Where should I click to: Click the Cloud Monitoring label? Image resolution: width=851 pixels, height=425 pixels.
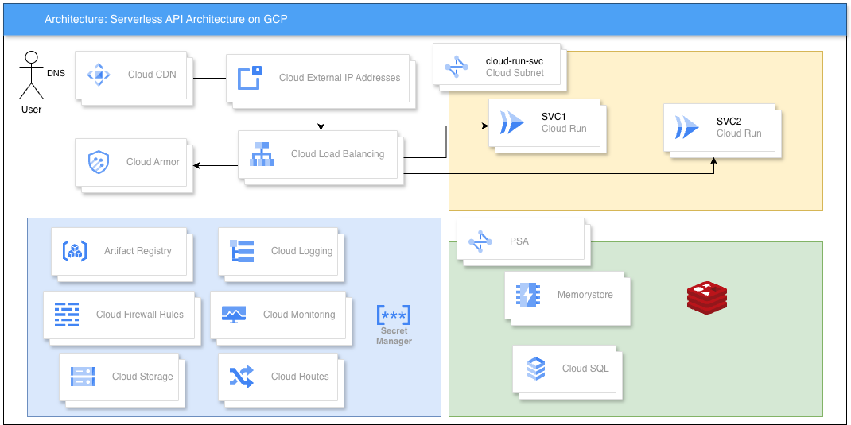pos(299,315)
